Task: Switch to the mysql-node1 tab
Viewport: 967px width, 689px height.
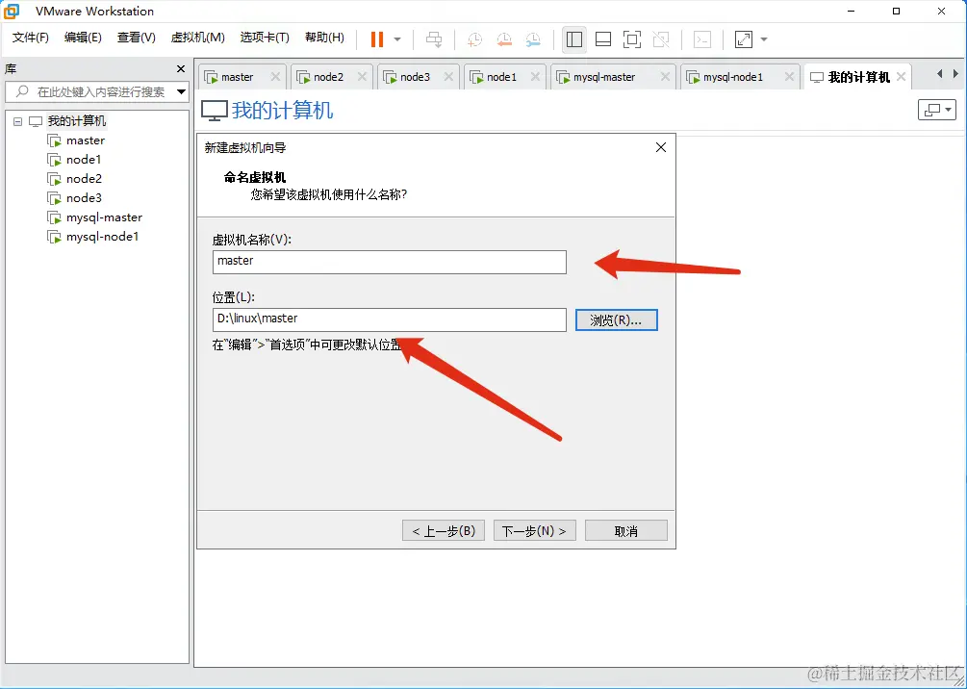Action: pos(732,77)
